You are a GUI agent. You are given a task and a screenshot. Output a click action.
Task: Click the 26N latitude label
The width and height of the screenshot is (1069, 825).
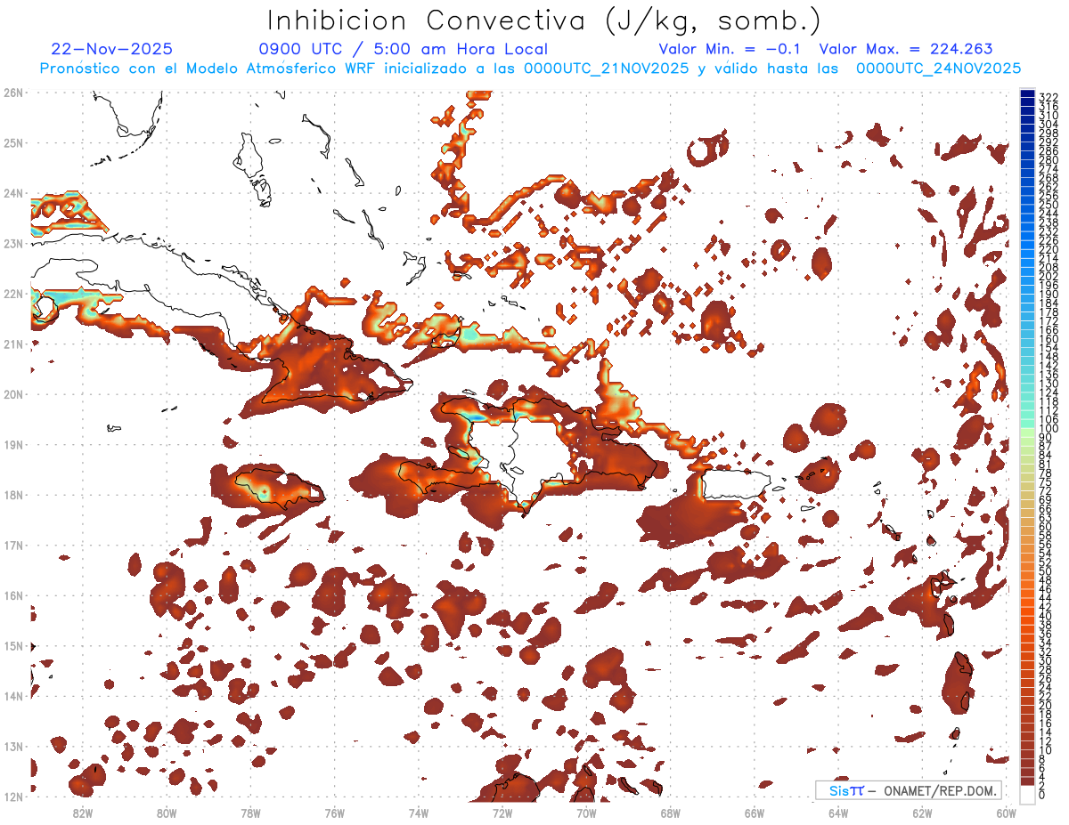click(x=12, y=92)
